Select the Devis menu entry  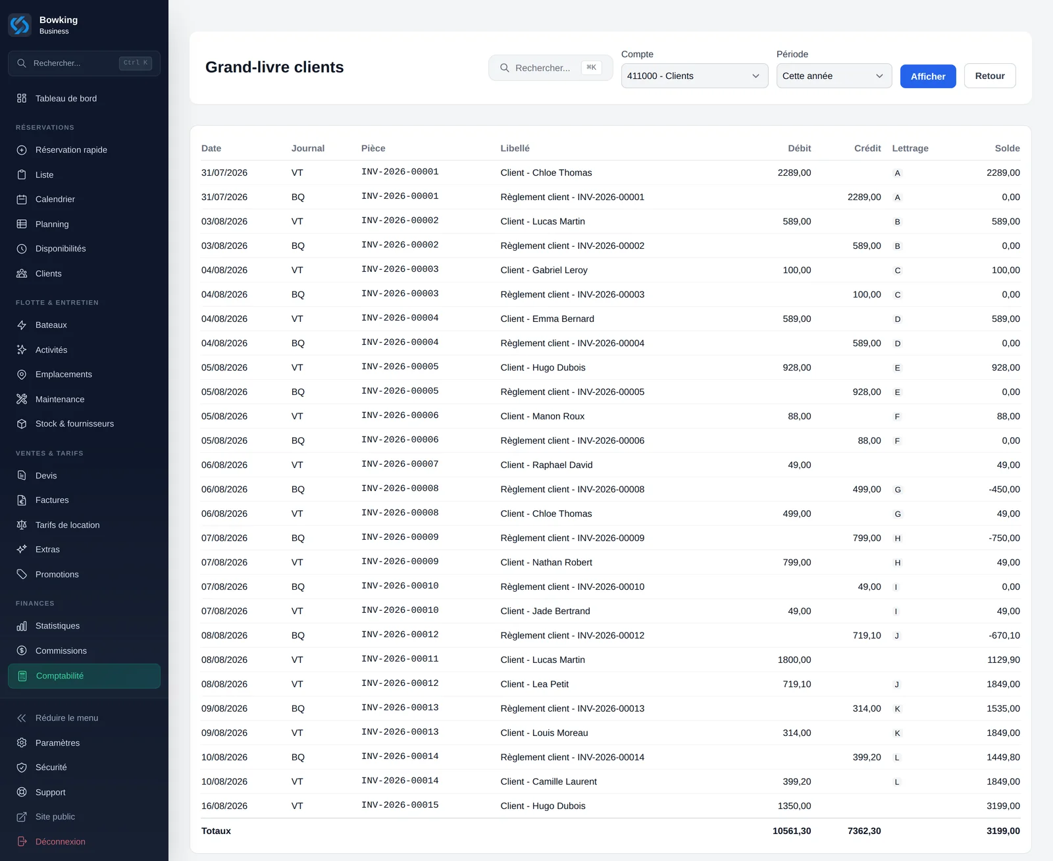[x=84, y=476]
